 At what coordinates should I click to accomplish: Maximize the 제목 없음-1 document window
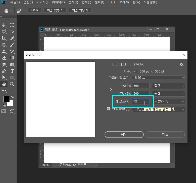tap(158, 29)
